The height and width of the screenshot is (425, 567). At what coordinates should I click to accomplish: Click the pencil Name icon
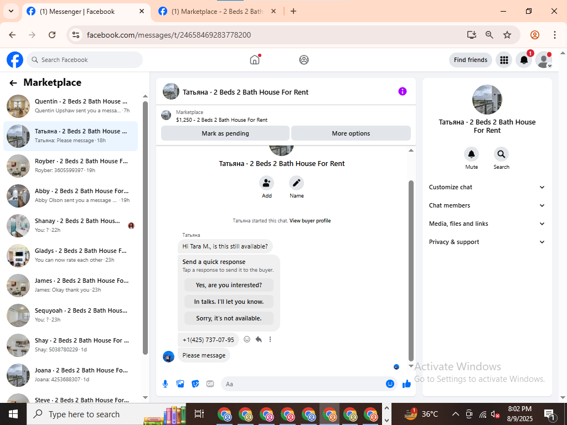click(x=296, y=183)
